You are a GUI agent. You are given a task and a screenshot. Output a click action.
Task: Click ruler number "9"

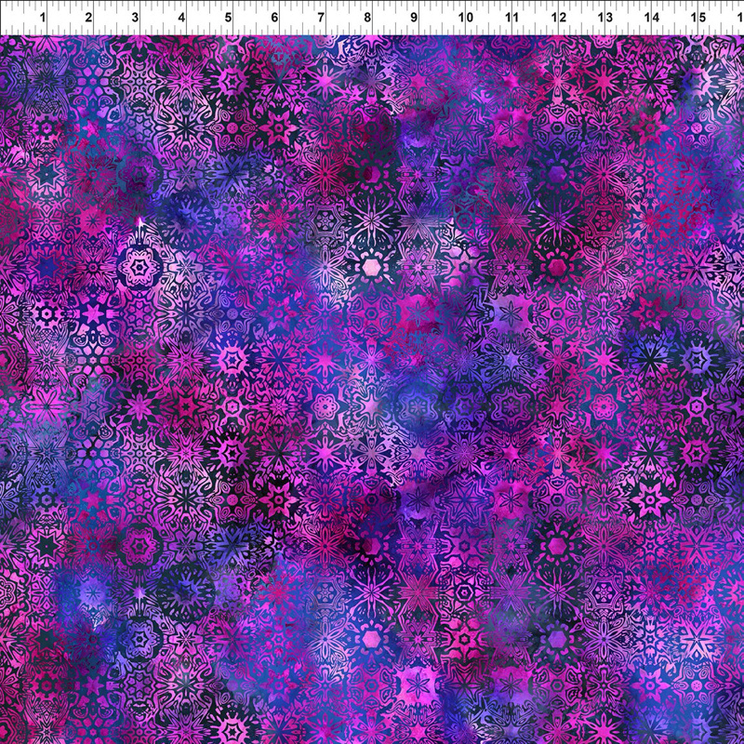[414, 18]
